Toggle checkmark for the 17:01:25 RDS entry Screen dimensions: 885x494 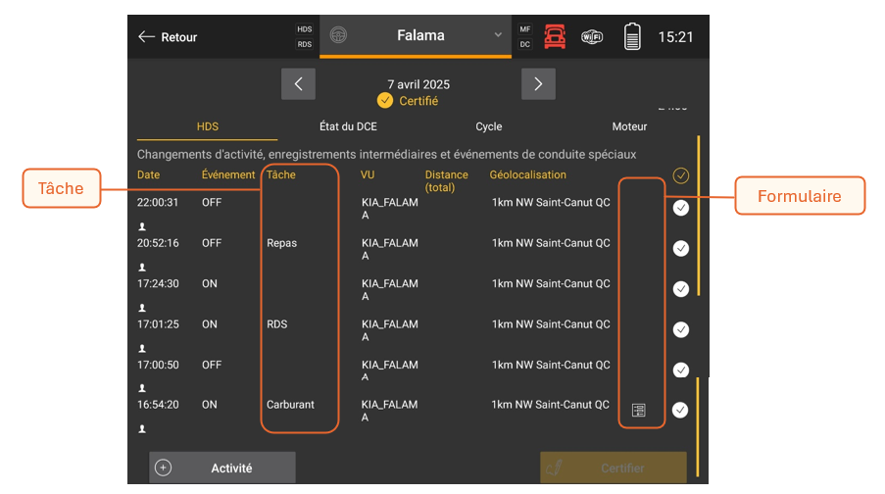point(681,329)
